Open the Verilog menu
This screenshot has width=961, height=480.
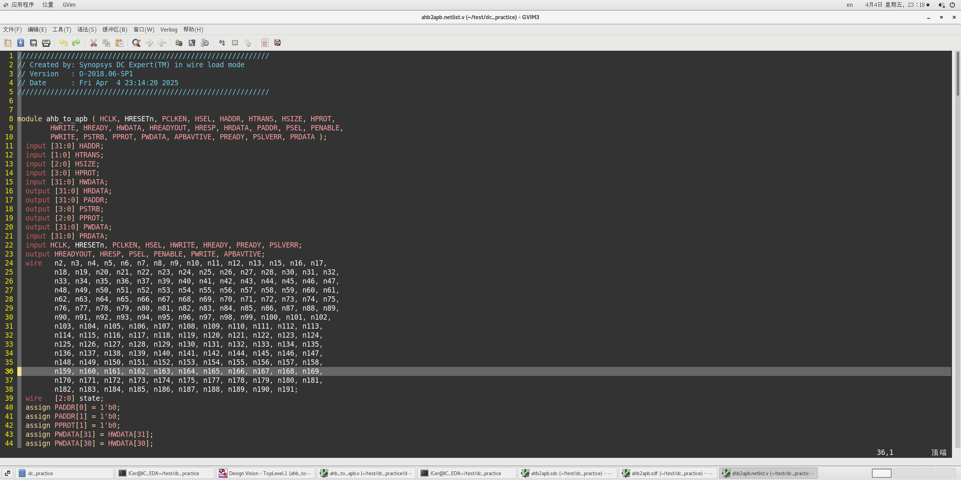169,30
